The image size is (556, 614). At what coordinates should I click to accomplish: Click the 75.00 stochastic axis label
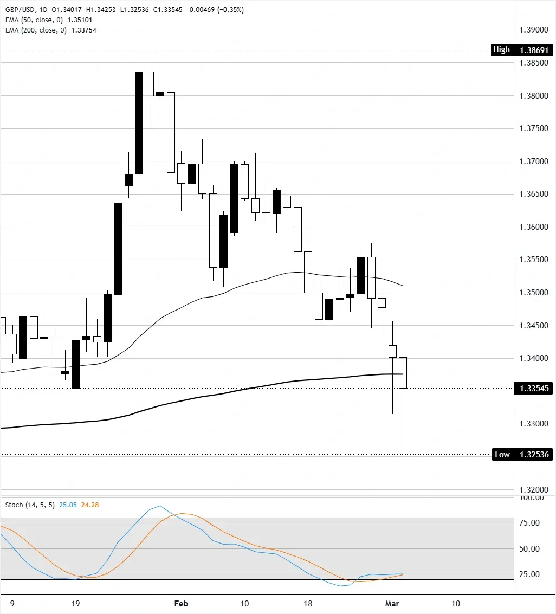click(x=529, y=523)
